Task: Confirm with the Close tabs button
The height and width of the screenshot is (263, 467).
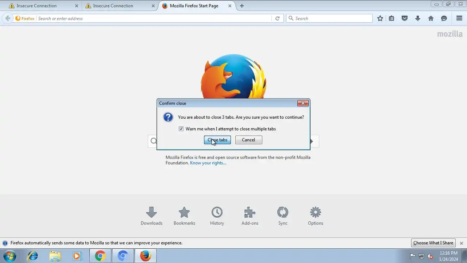Action: pos(217,140)
